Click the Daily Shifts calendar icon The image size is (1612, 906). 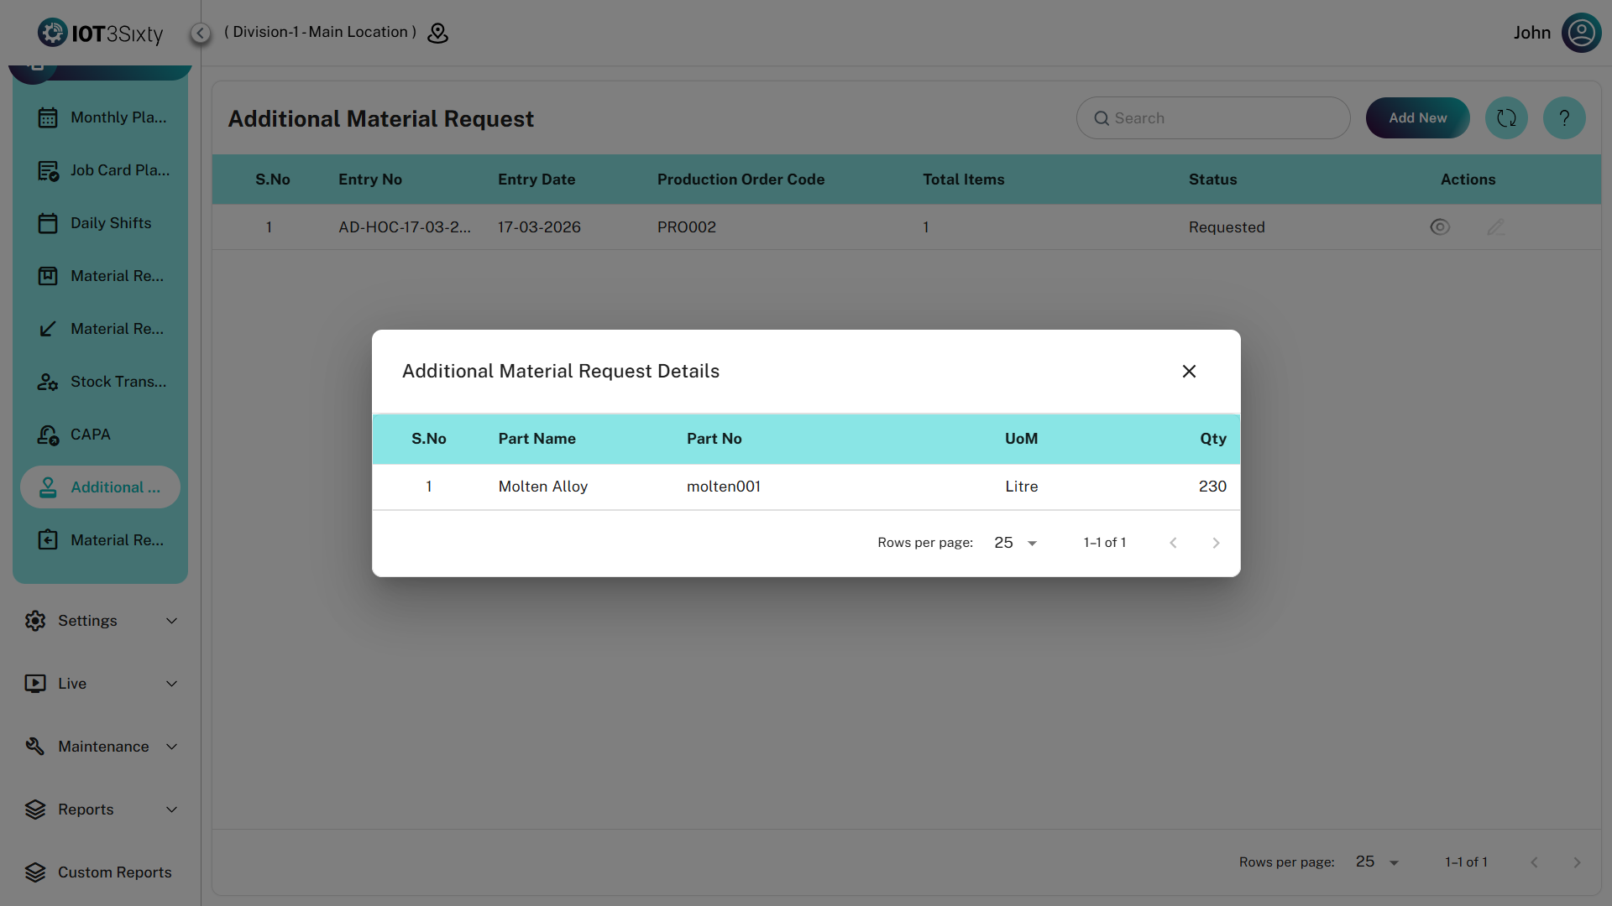click(48, 223)
